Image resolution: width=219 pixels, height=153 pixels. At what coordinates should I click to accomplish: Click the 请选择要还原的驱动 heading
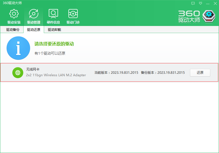tap(54, 44)
